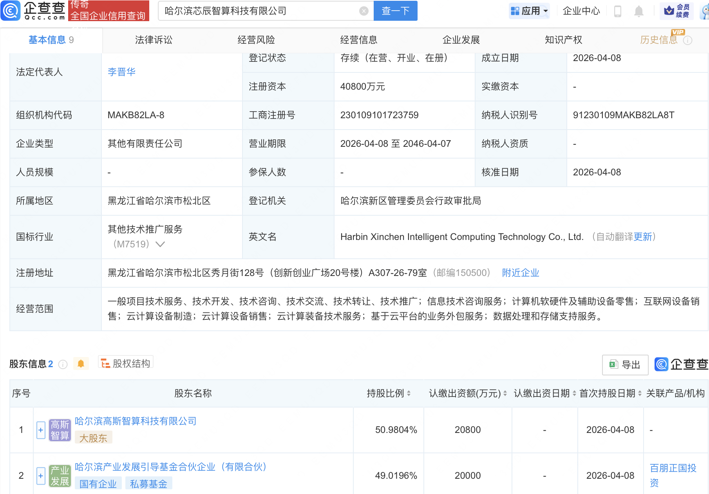Open the mobile app phone icon

click(618, 11)
